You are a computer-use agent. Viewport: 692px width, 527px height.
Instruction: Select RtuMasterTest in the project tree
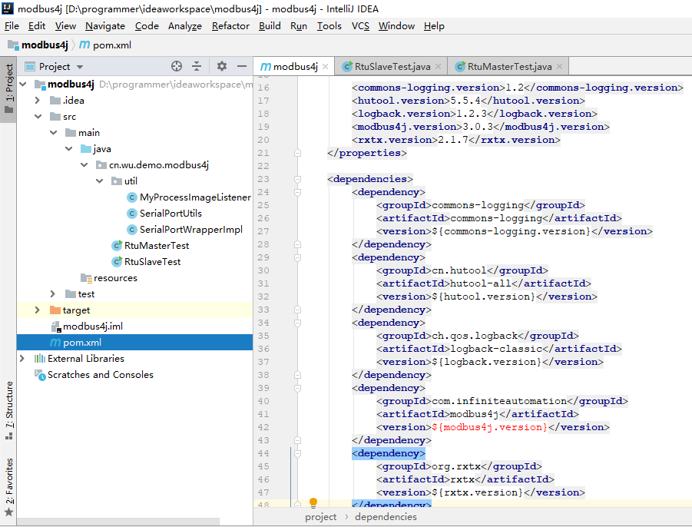tap(157, 245)
